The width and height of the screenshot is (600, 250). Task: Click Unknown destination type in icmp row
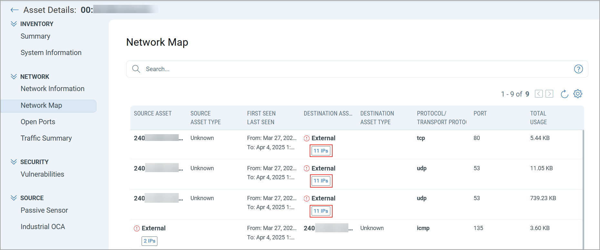[372, 228]
